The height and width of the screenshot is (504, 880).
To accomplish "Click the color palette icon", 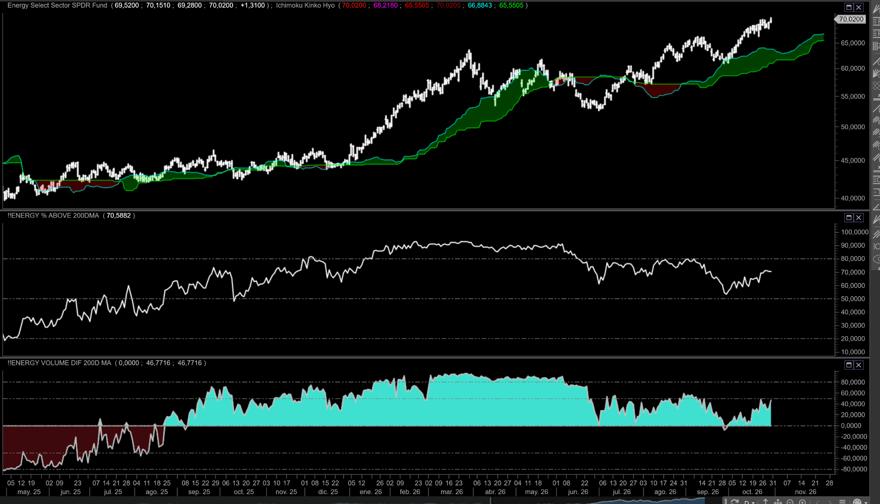I will pos(857,502).
